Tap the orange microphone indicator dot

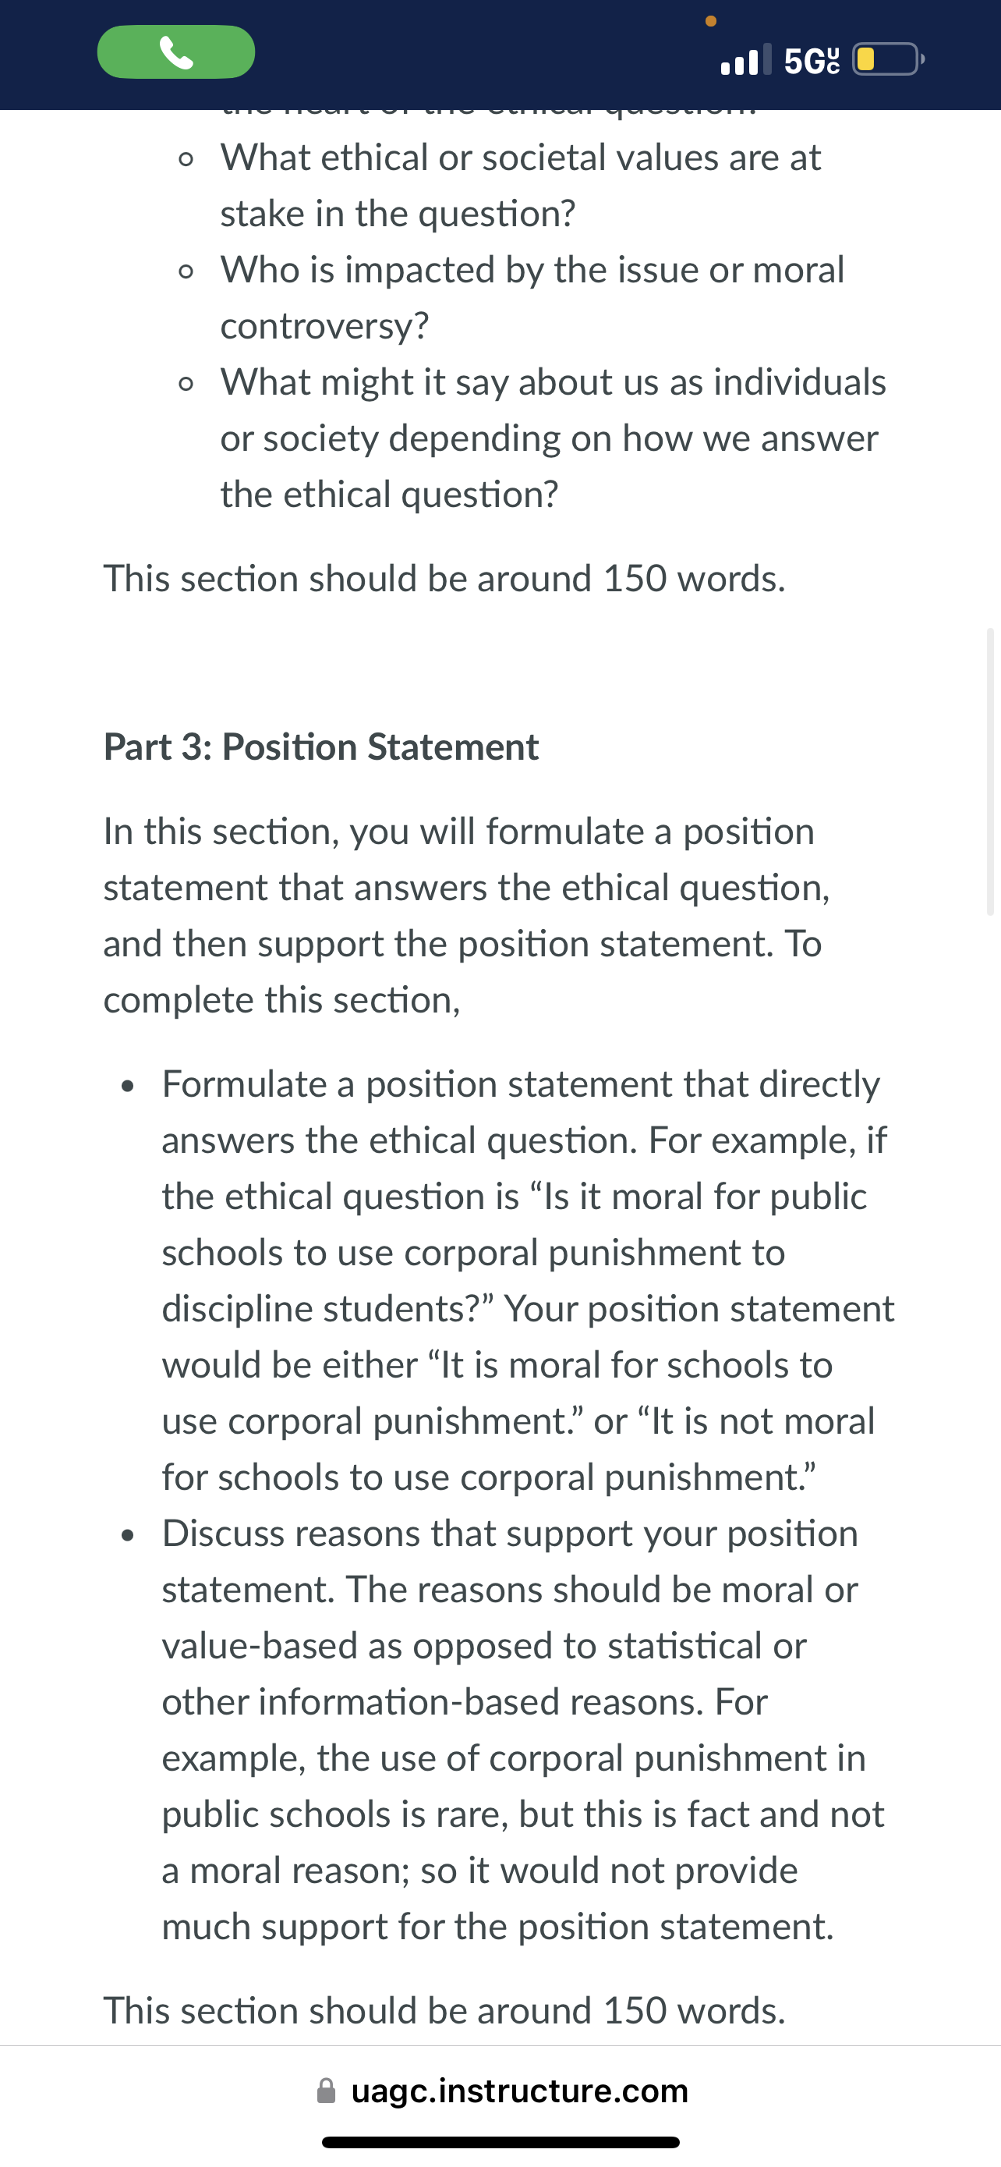(x=711, y=21)
